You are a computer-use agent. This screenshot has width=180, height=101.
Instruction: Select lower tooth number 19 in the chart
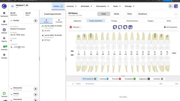(x=155, y=66)
